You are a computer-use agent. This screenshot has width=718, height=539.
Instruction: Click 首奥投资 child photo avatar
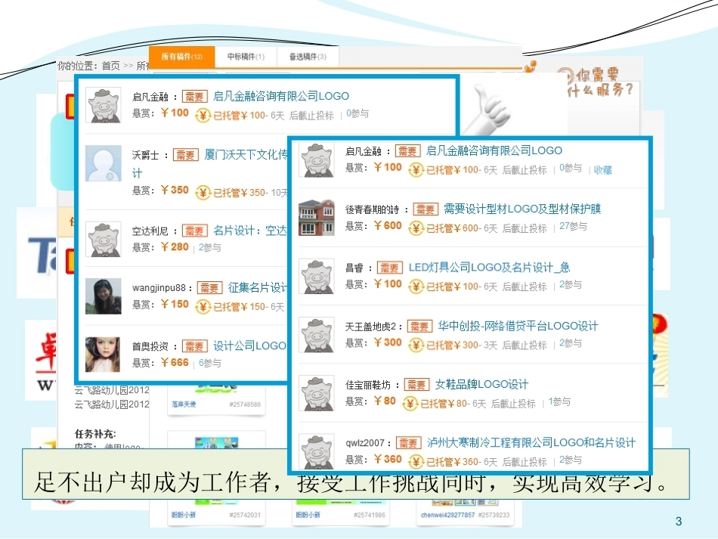pos(103,355)
